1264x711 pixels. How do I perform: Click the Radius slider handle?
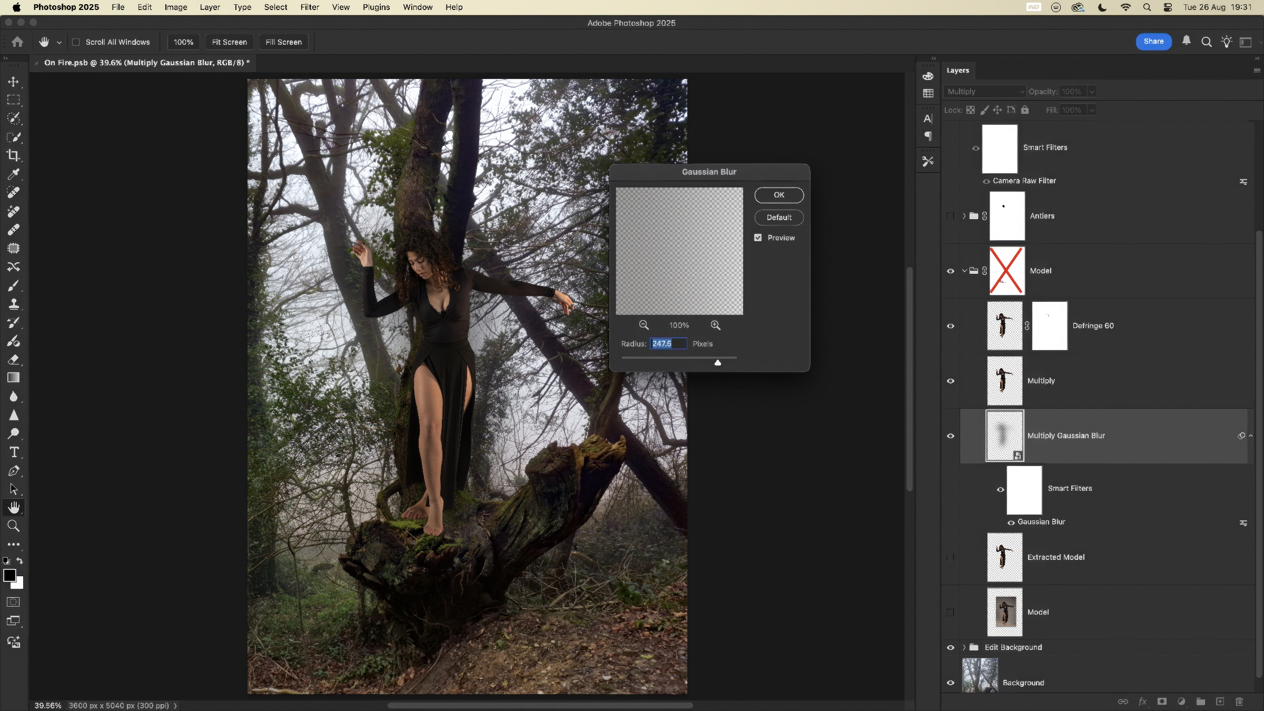tap(717, 362)
